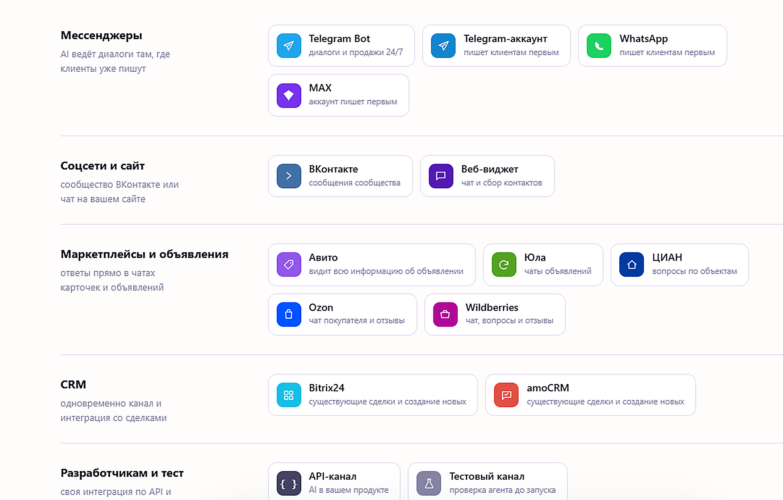Click text 'аккаунт пишет первым'
This screenshot has width=783, height=500.
(353, 102)
